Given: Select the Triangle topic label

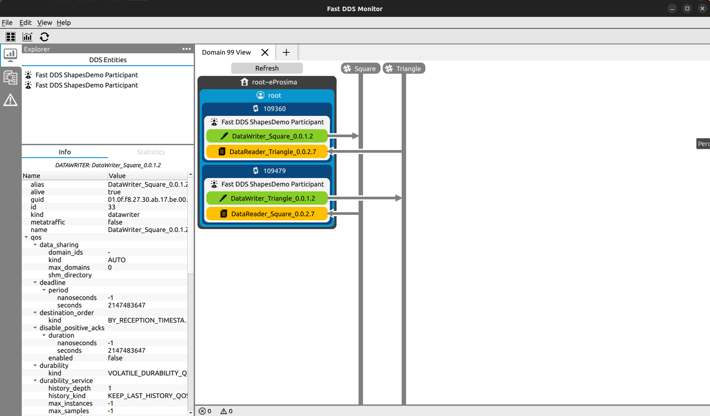Looking at the screenshot, I should (x=409, y=68).
